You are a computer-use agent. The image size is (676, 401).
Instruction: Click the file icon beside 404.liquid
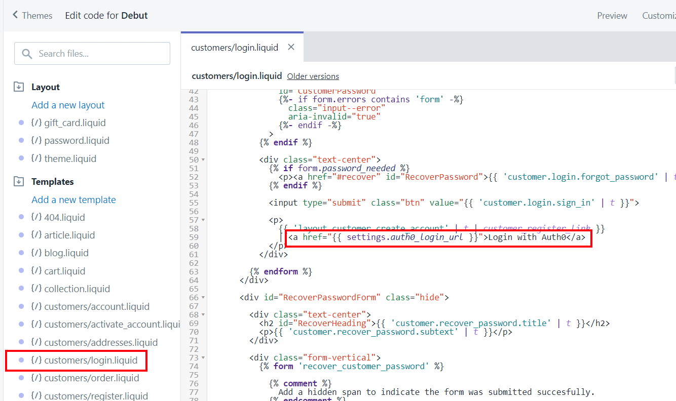point(36,218)
